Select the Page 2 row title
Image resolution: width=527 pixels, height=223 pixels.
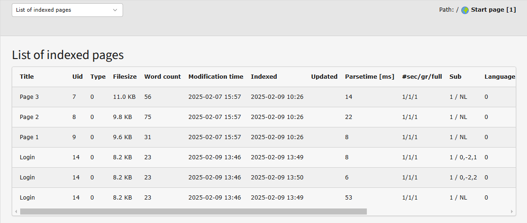29,117
